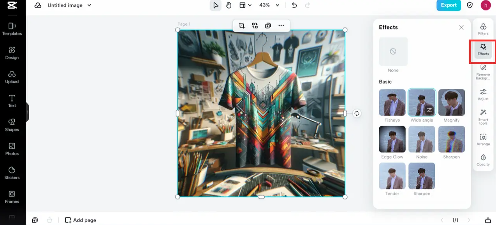Image resolution: width=496 pixels, height=225 pixels.
Task: Go to the next page arrow
Action: click(469, 220)
